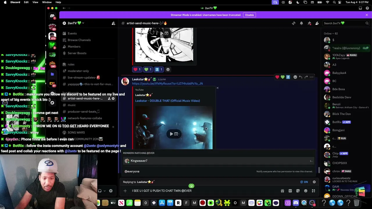Open the producer-send-beats channel
This screenshot has height=209, width=372.
tap(84, 111)
